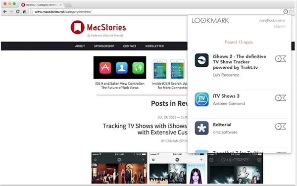This screenshot has height=186, width=297.
Task: Open iShows 2 - The definitive TV Show Tracker title
Action: coord(240,62)
